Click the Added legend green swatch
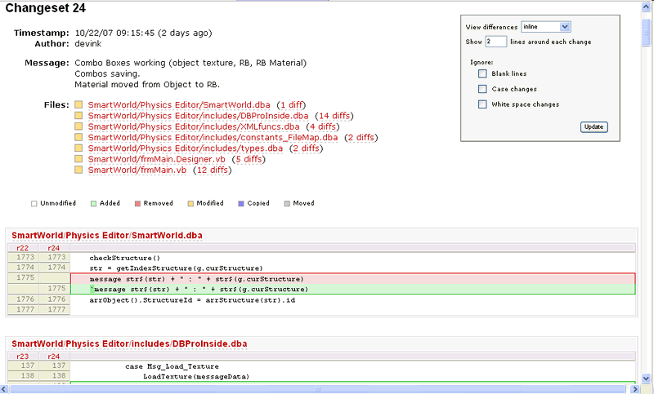 pos(94,203)
